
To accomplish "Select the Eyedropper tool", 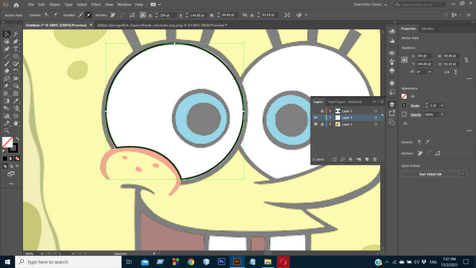I will (16, 101).
